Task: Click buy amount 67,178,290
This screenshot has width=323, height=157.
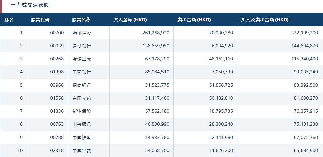Action: (x=157, y=59)
